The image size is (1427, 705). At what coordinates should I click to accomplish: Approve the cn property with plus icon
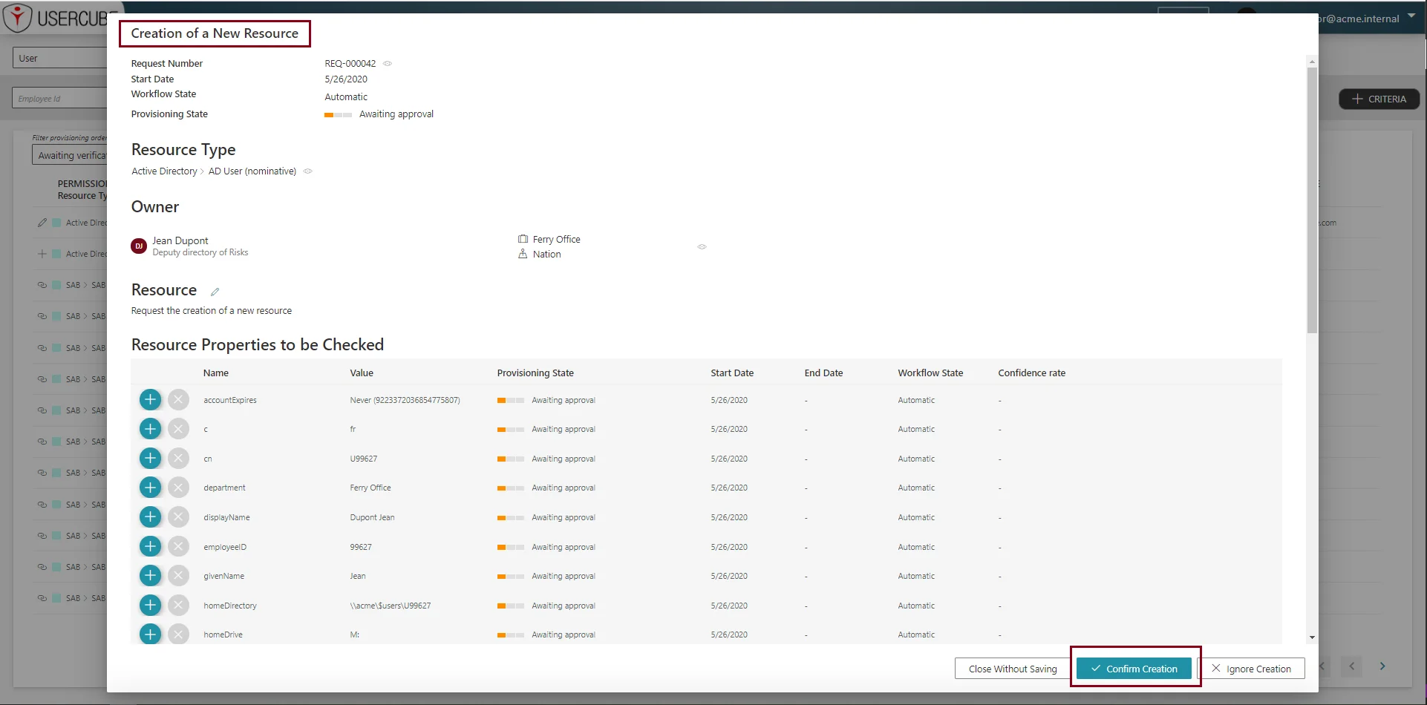(150, 459)
